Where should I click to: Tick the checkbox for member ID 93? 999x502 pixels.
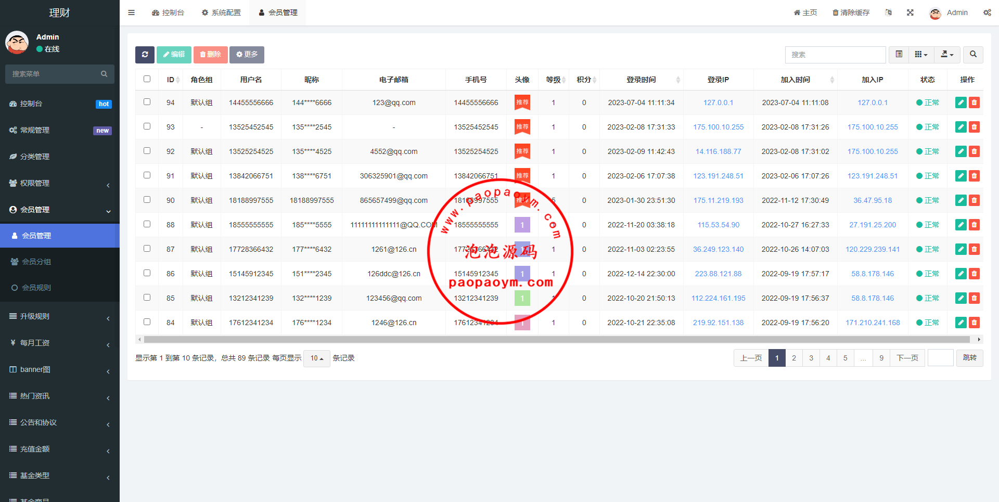pyautogui.click(x=147, y=126)
